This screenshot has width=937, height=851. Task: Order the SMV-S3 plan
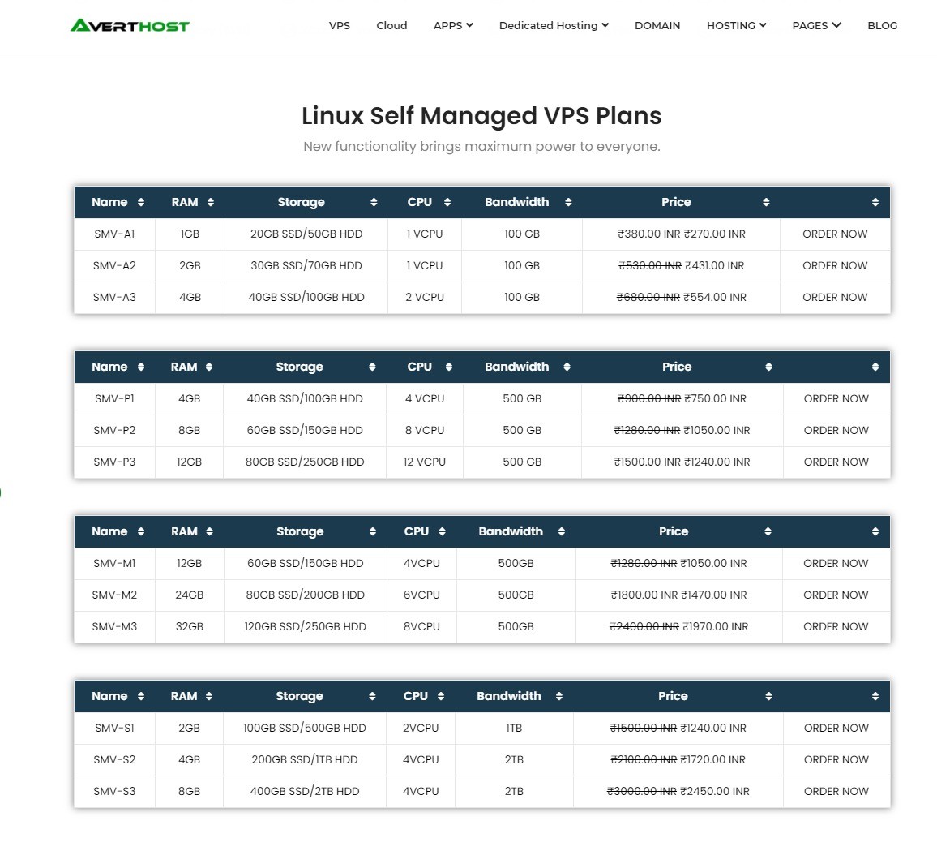click(836, 791)
